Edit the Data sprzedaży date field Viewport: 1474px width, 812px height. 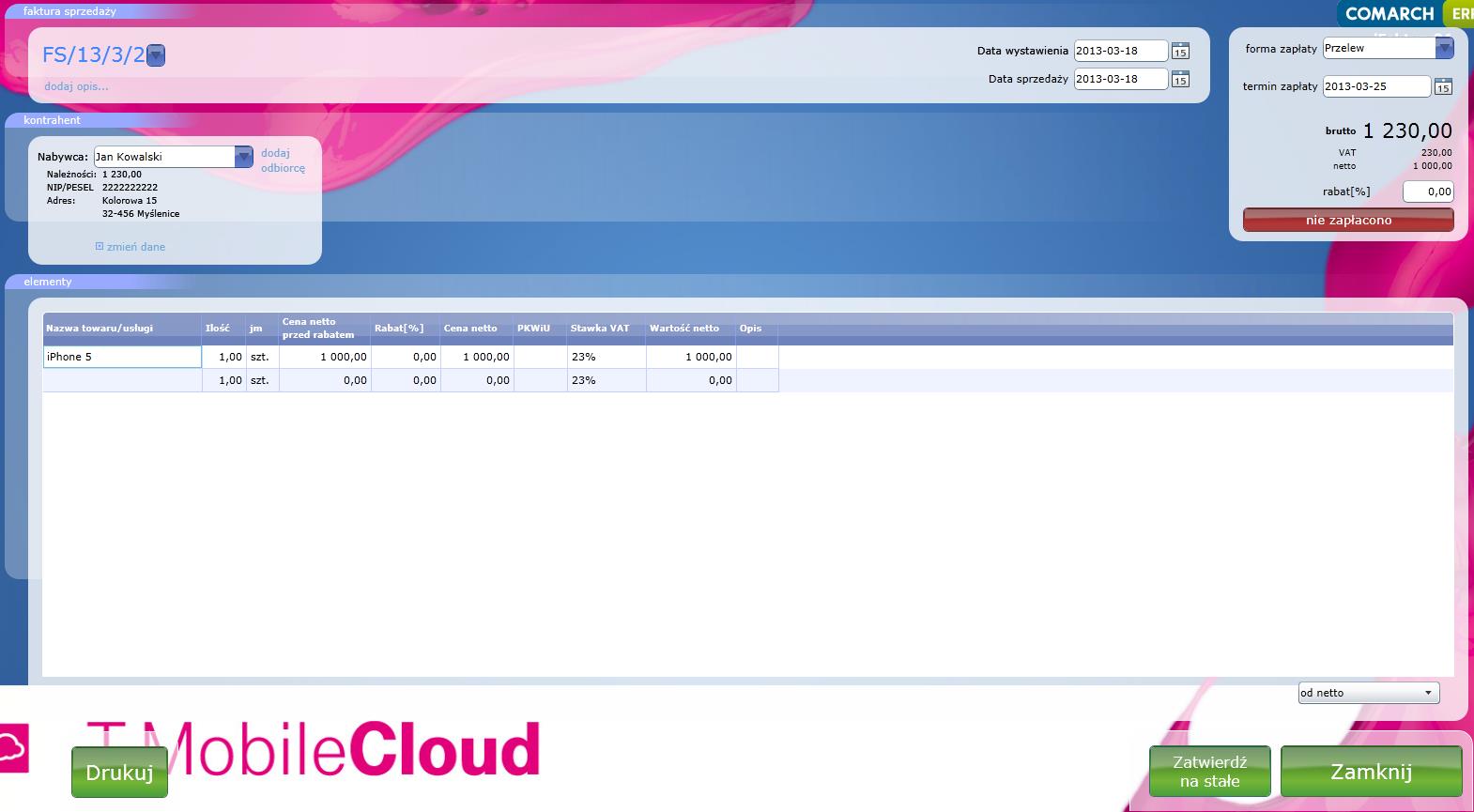click(1121, 79)
